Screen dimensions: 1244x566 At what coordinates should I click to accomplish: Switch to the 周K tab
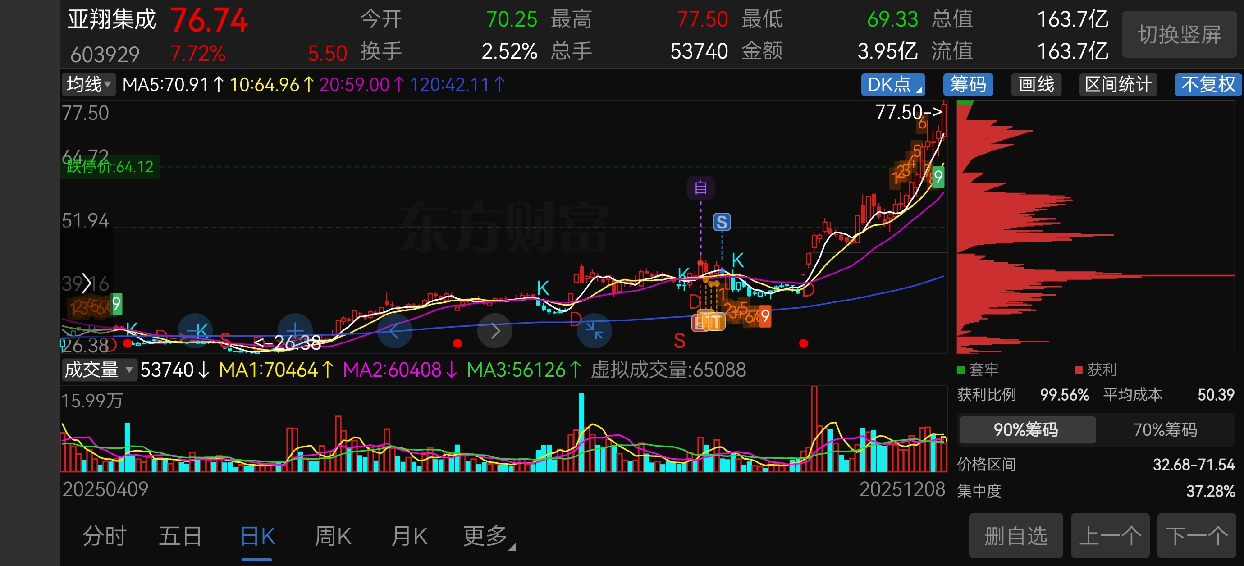[x=333, y=536]
